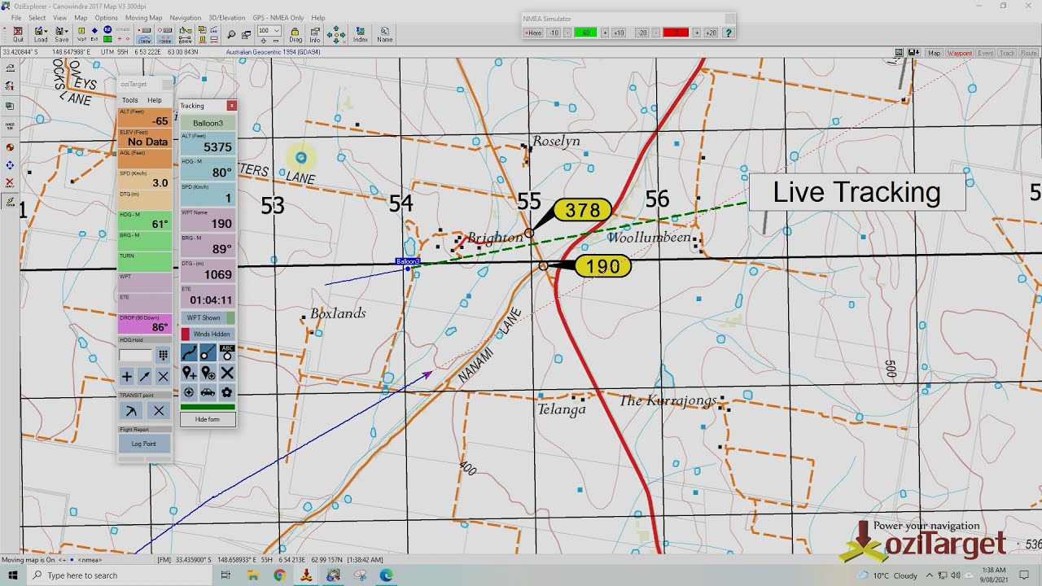Click the Save file icon
1042x586 pixels.
pos(60,34)
